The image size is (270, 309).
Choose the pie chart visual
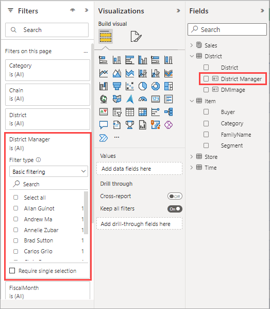pos(143,86)
